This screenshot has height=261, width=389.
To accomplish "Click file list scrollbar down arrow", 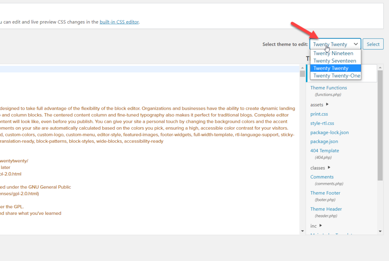I will tap(380, 231).
